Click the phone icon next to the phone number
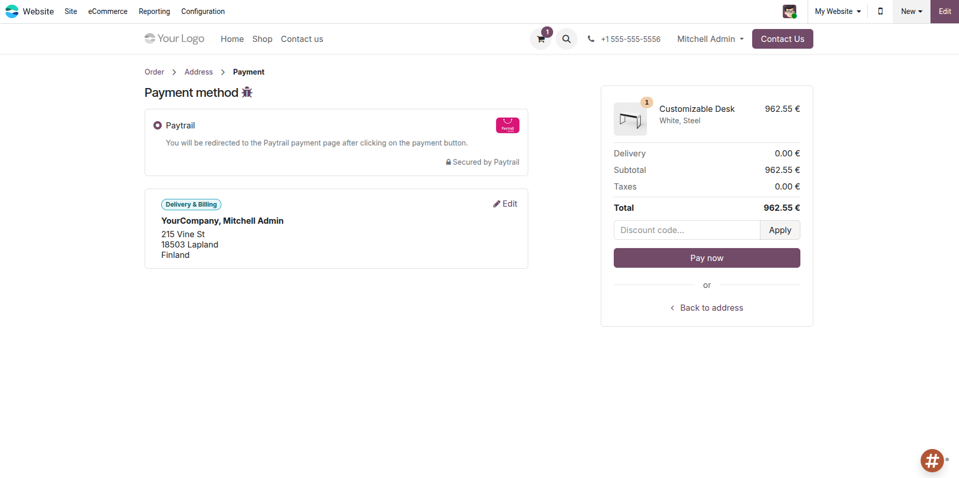959x478 pixels. (x=591, y=38)
